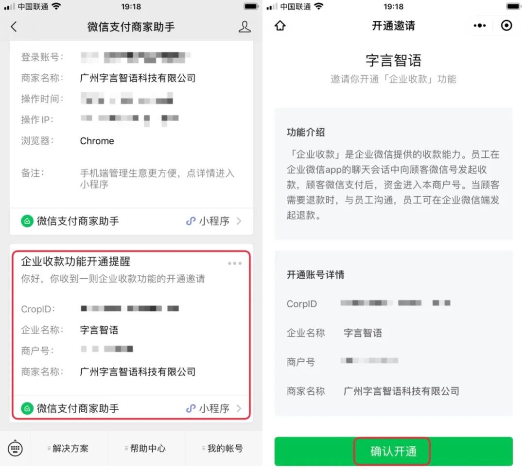Open the three-dot mini program menu
This screenshot has width=525, height=470.
coord(479,25)
